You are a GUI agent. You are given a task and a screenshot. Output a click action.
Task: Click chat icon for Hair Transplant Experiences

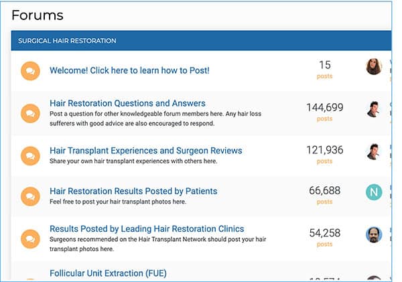(x=31, y=155)
